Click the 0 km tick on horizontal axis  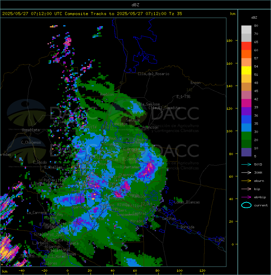[x=67, y=271]
